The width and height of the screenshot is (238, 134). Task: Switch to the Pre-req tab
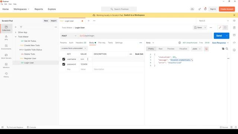[102, 43]
